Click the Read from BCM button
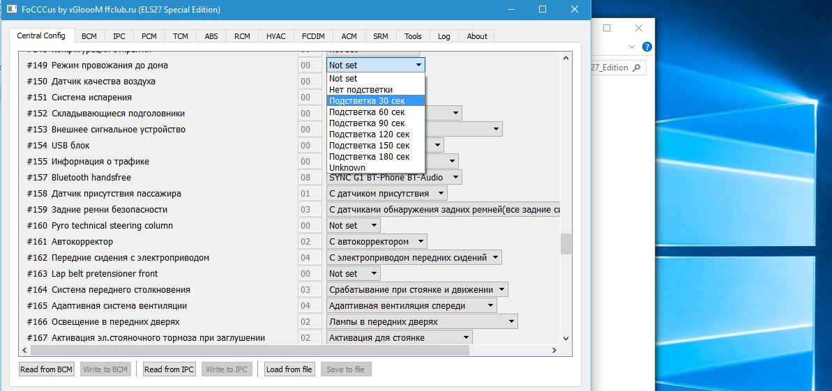This screenshot has width=832, height=391. tap(46, 369)
